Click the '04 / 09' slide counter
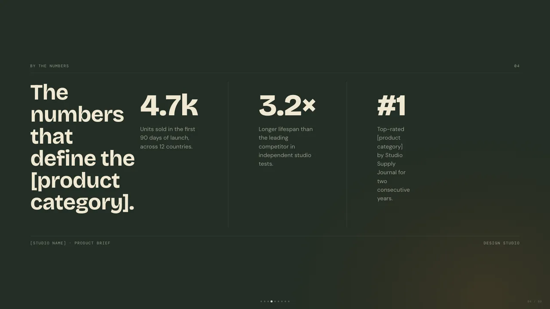The height and width of the screenshot is (309, 550). tap(535, 301)
